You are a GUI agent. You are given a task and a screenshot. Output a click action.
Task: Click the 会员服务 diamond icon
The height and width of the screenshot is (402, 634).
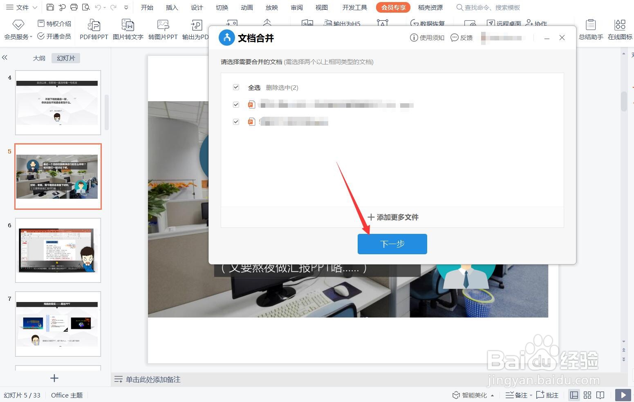click(x=18, y=25)
